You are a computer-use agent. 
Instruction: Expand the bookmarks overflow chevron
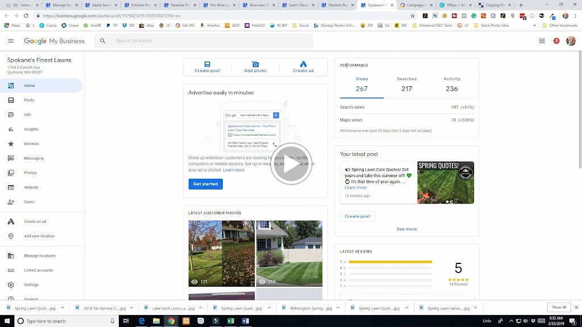534,26
